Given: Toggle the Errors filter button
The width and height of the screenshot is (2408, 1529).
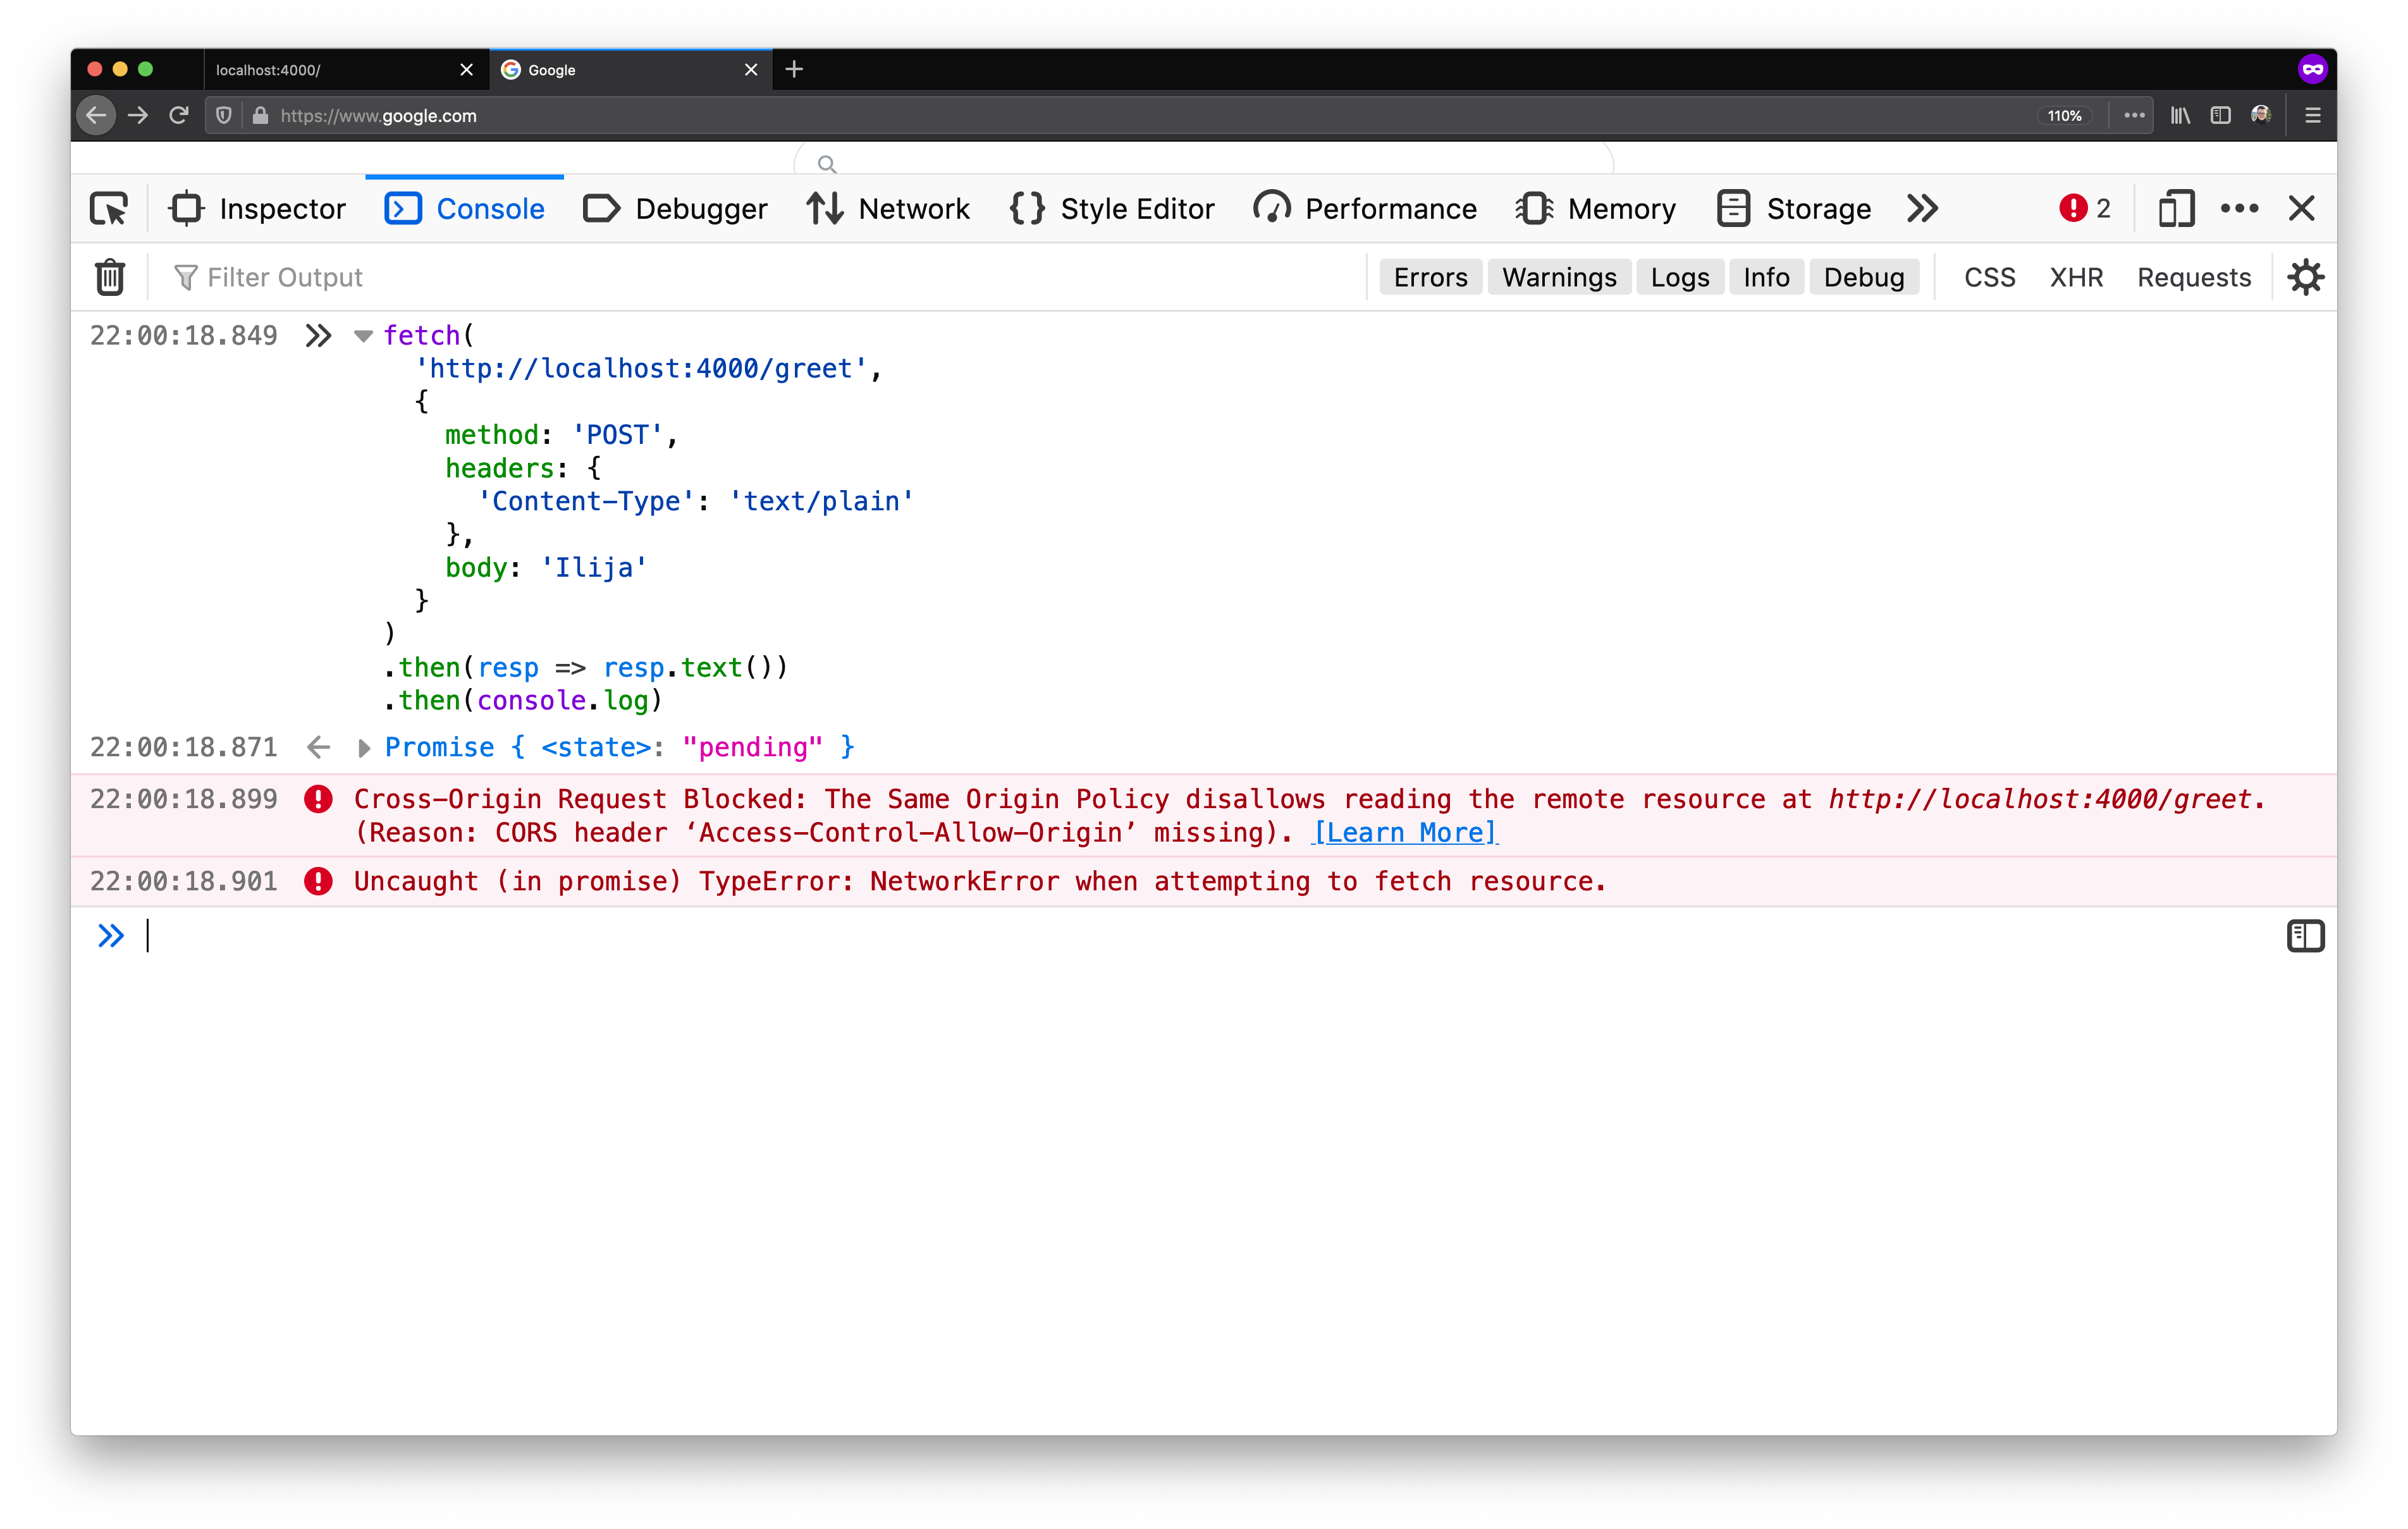Looking at the screenshot, I should coord(1430,277).
